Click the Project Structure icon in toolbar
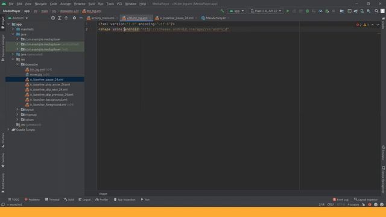 (x=342, y=11)
